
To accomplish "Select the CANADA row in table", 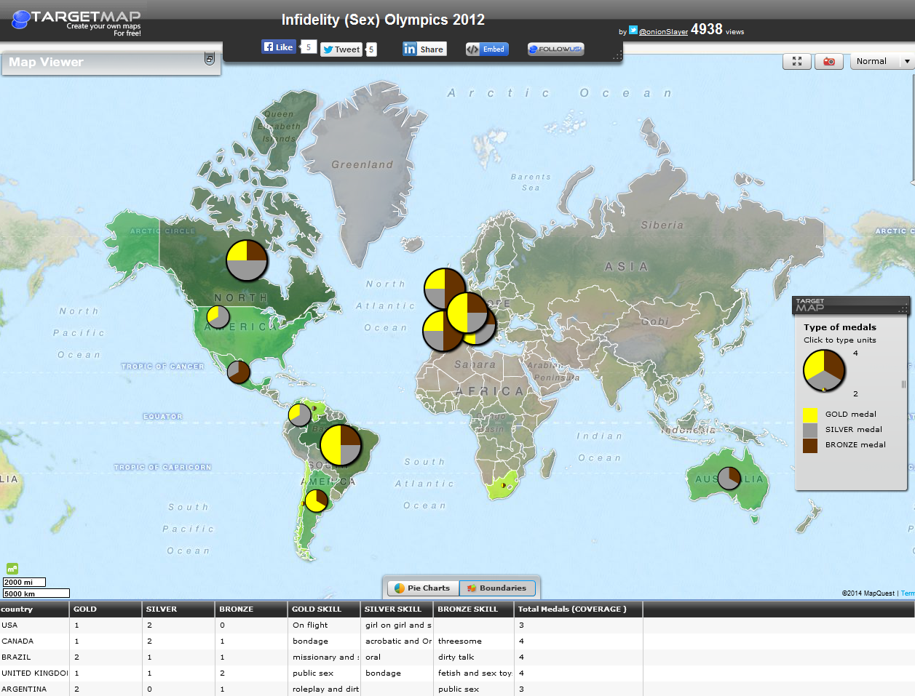I will click(x=457, y=641).
